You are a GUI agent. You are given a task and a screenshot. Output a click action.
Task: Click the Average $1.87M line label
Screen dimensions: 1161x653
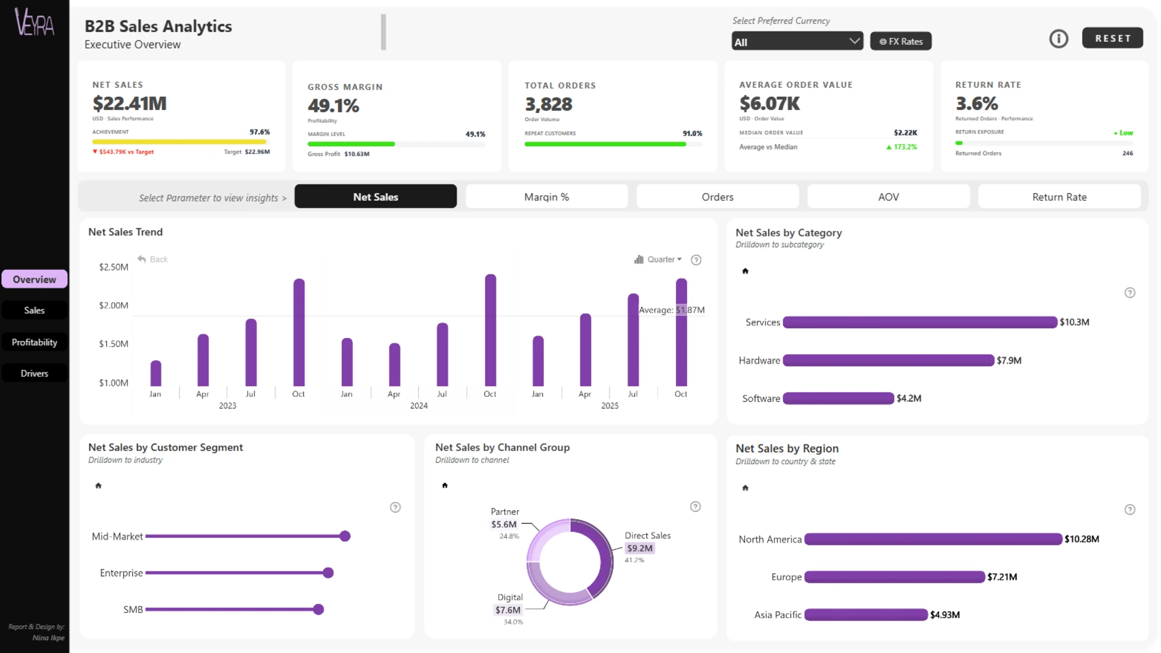[672, 310]
